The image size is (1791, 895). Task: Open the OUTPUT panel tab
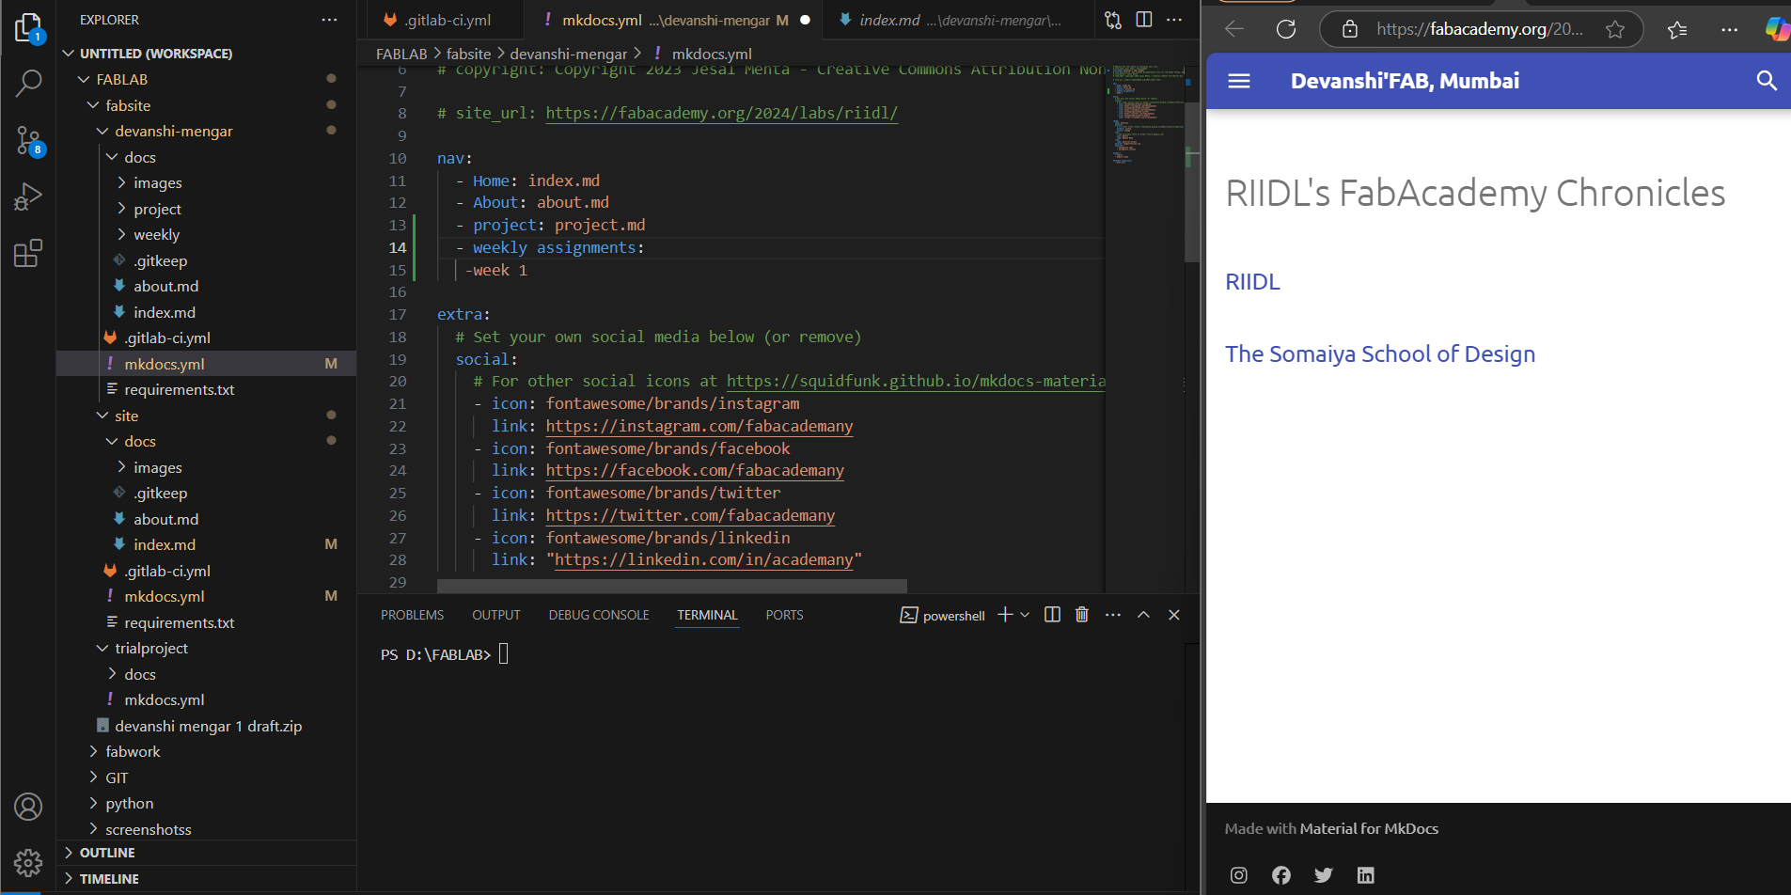pos(495,615)
